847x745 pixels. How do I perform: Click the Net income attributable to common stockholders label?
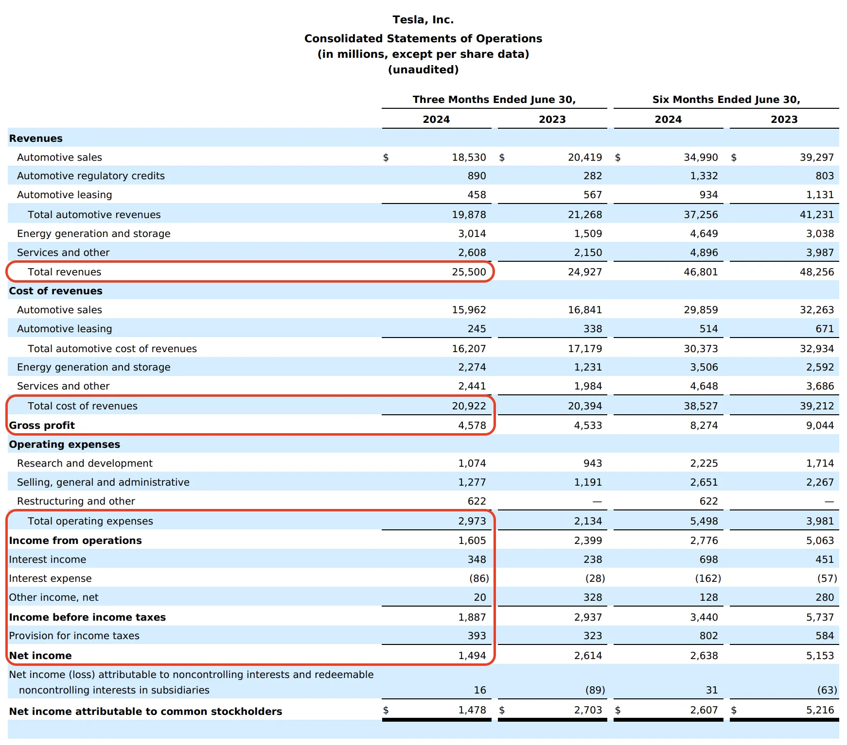146,711
